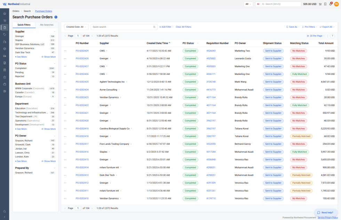Filter by Grayson, Richard under PO Owner
This screenshot has height=220, width=341.
[24, 141]
